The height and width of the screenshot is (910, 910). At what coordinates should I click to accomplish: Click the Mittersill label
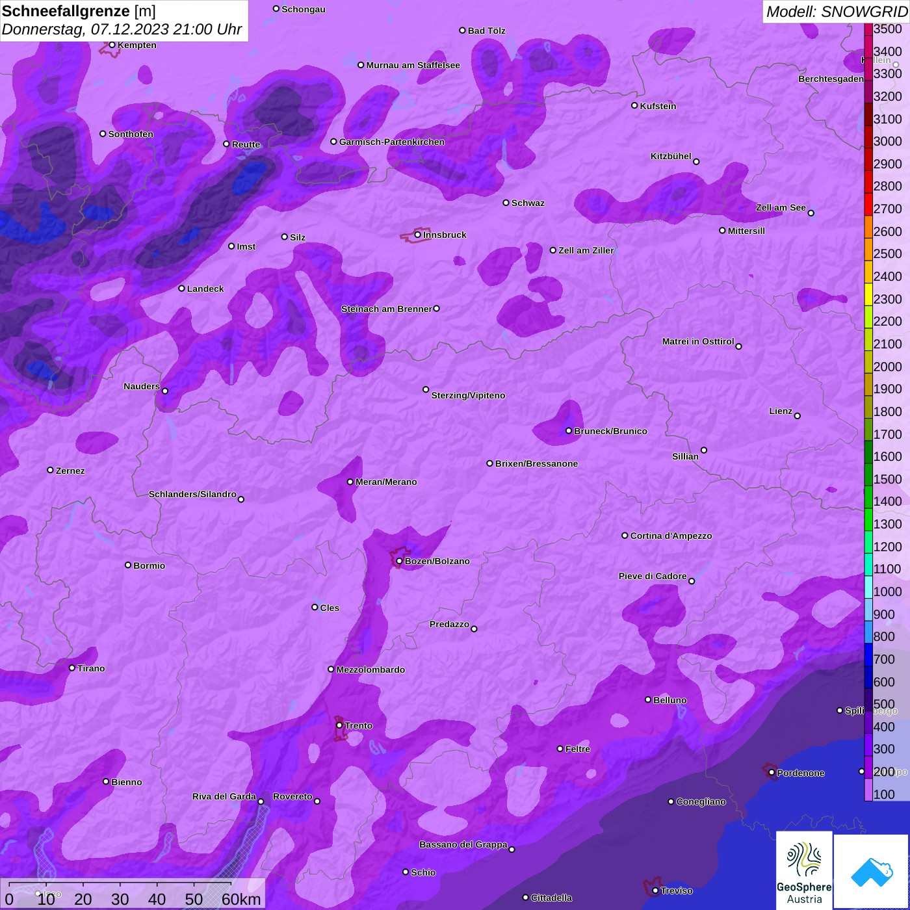[746, 231]
